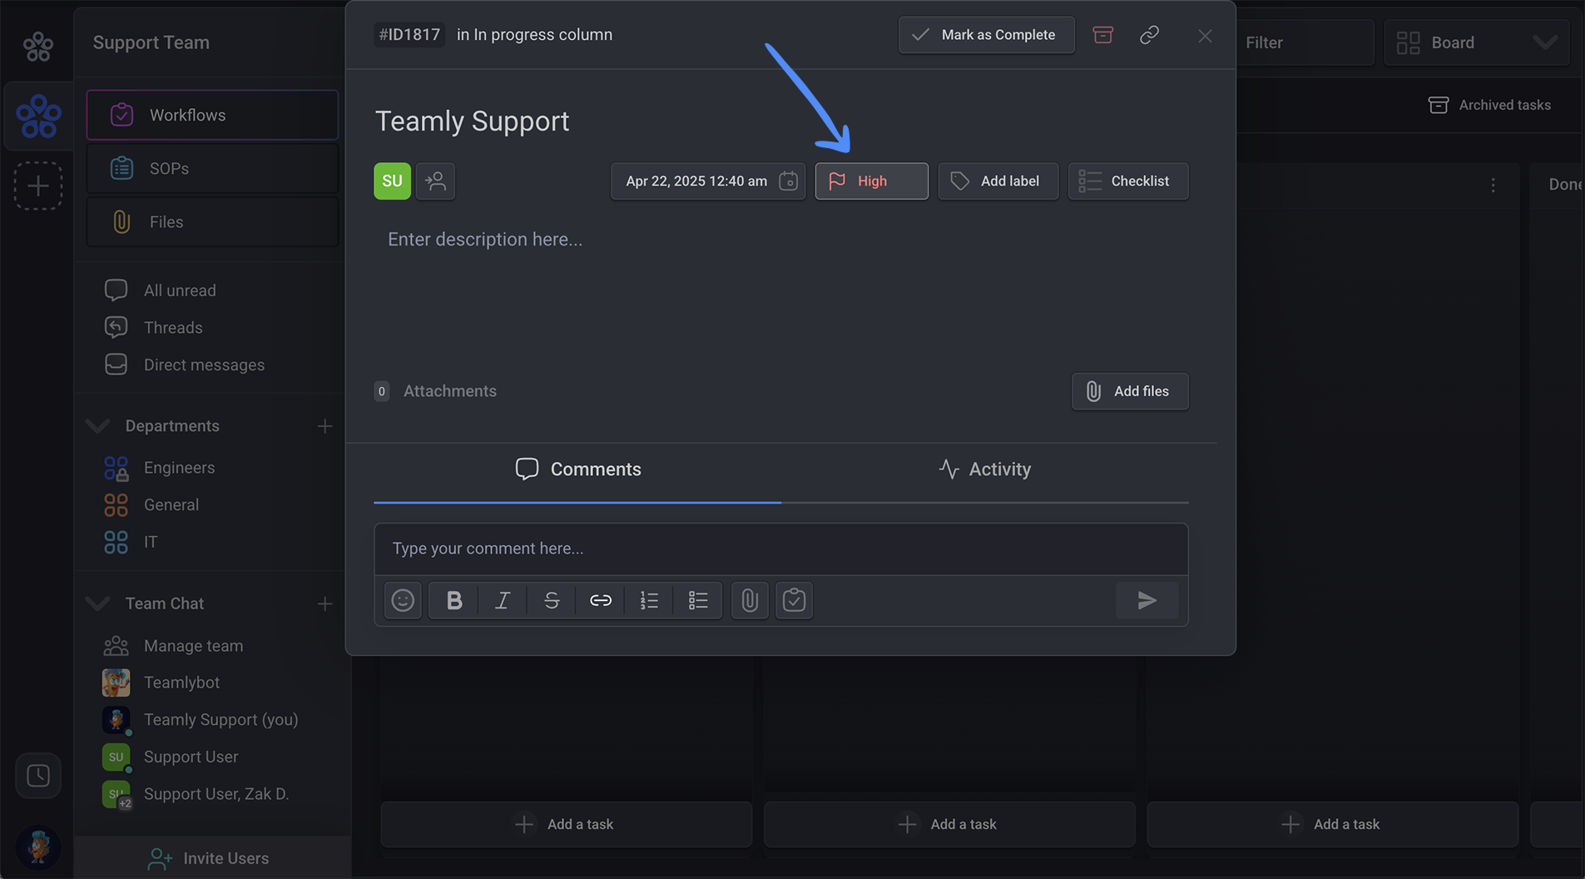Viewport: 1585px width, 879px height.
Task: Attach a file using the paperclip icon in comment toolbar
Action: 750,600
